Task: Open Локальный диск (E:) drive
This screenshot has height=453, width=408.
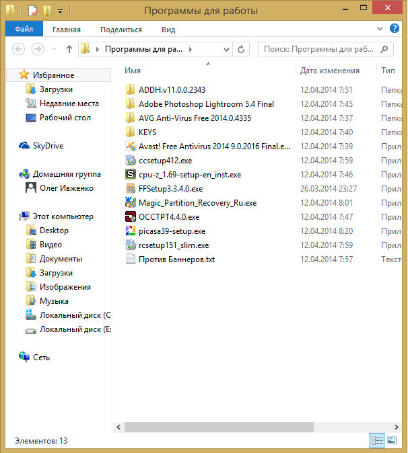Action: pyautogui.click(x=75, y=329)
